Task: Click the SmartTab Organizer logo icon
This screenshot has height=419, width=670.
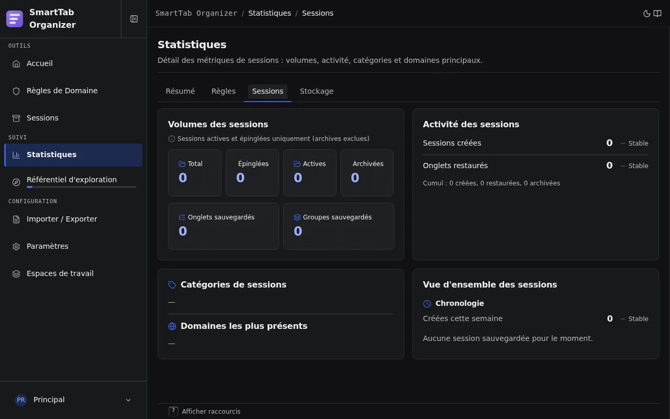Action: click(15, 19)
